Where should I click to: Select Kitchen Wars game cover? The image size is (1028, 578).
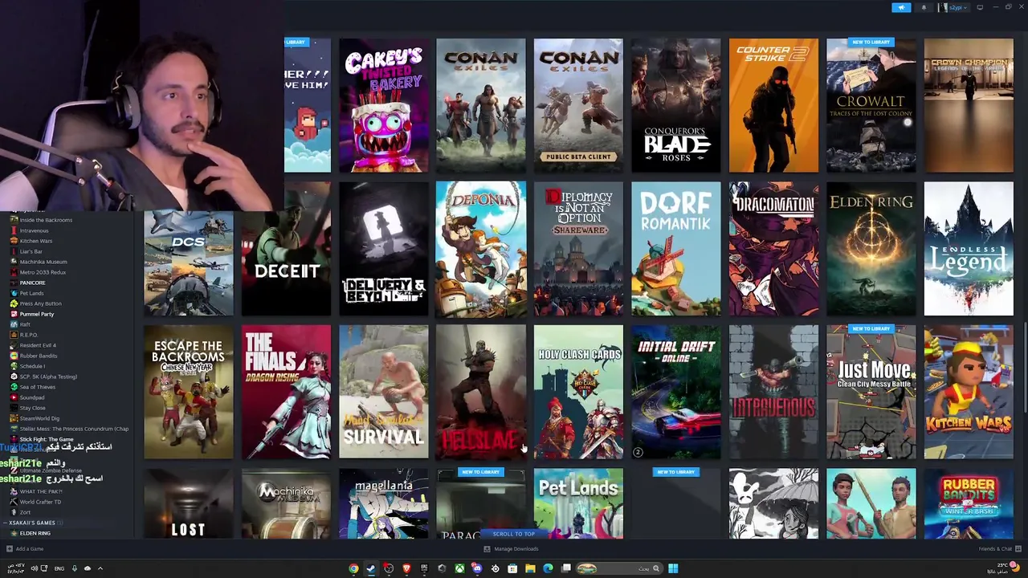point(968,392)
